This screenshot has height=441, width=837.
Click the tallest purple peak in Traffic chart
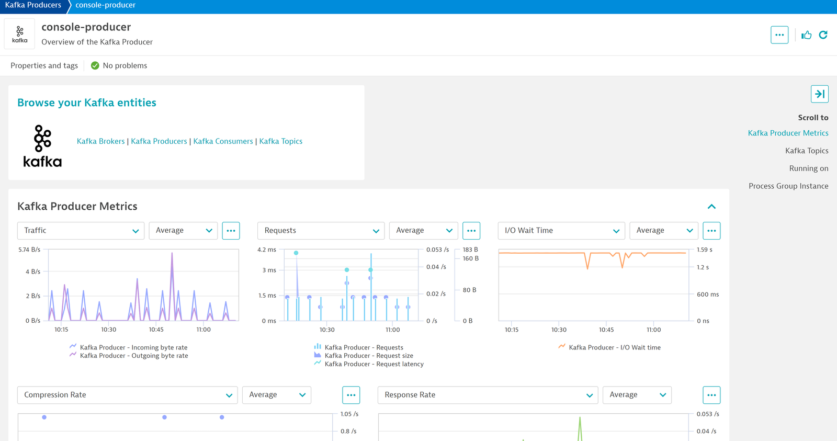coord(172,255)
